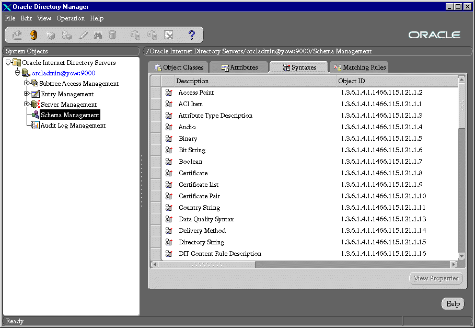Click the vertical scrollbar down arrow

coord(461,256)
